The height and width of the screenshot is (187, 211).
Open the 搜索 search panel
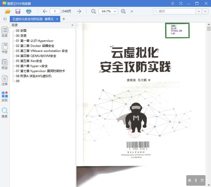point(5,112)
